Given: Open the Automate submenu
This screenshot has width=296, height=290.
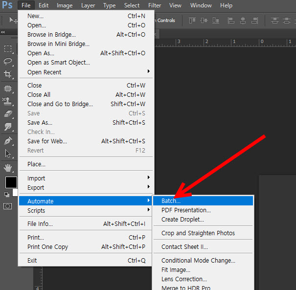Looking at the screenshot, I should point(86,201).
